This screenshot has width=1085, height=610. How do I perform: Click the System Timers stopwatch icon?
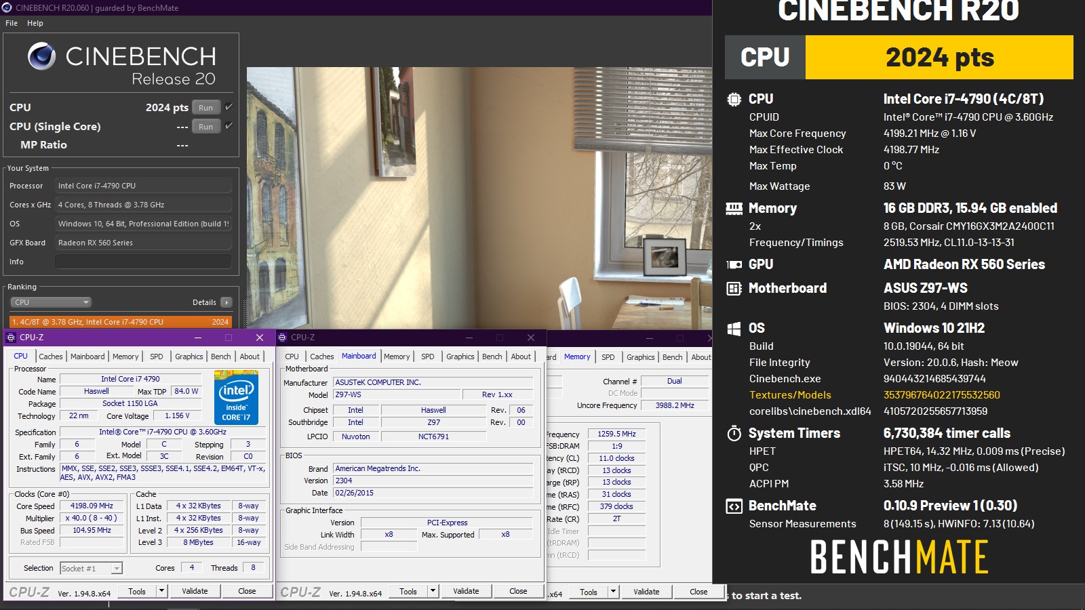(734, 434)
